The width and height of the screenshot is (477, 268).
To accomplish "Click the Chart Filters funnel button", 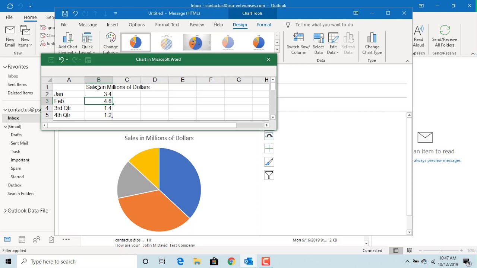I will (x=269, y=175).
